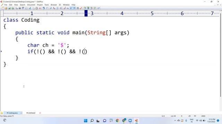Open the Document menu
Image resolution: width=222 pixels, height=124 pixels.
coord(31,5)
